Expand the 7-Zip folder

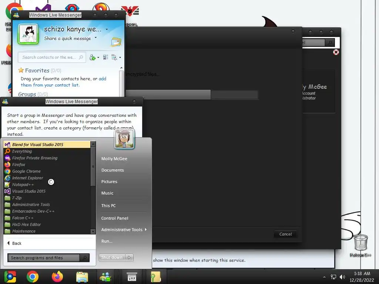pyautogui.click(x=47, y=198)
